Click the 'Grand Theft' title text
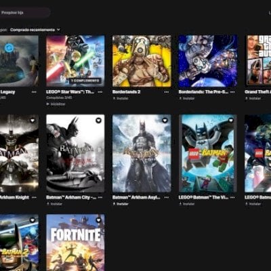271x271 pixels. 258,92
